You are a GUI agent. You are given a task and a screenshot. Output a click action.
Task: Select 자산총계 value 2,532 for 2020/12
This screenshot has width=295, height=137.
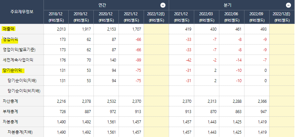(x=112, y=101)
